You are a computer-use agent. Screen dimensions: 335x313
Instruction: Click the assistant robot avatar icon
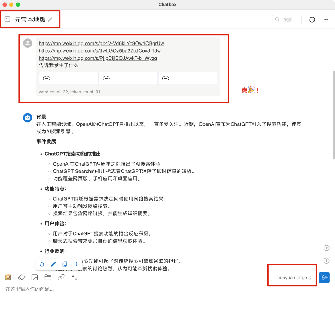click(x=28, y=118)
